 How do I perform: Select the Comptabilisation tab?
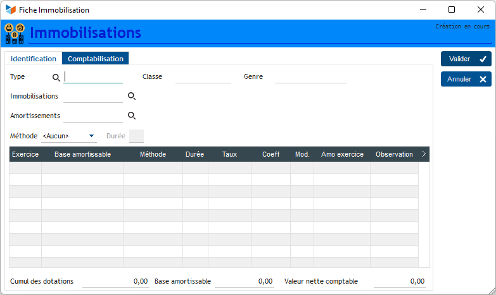click(x=96, y=59)
